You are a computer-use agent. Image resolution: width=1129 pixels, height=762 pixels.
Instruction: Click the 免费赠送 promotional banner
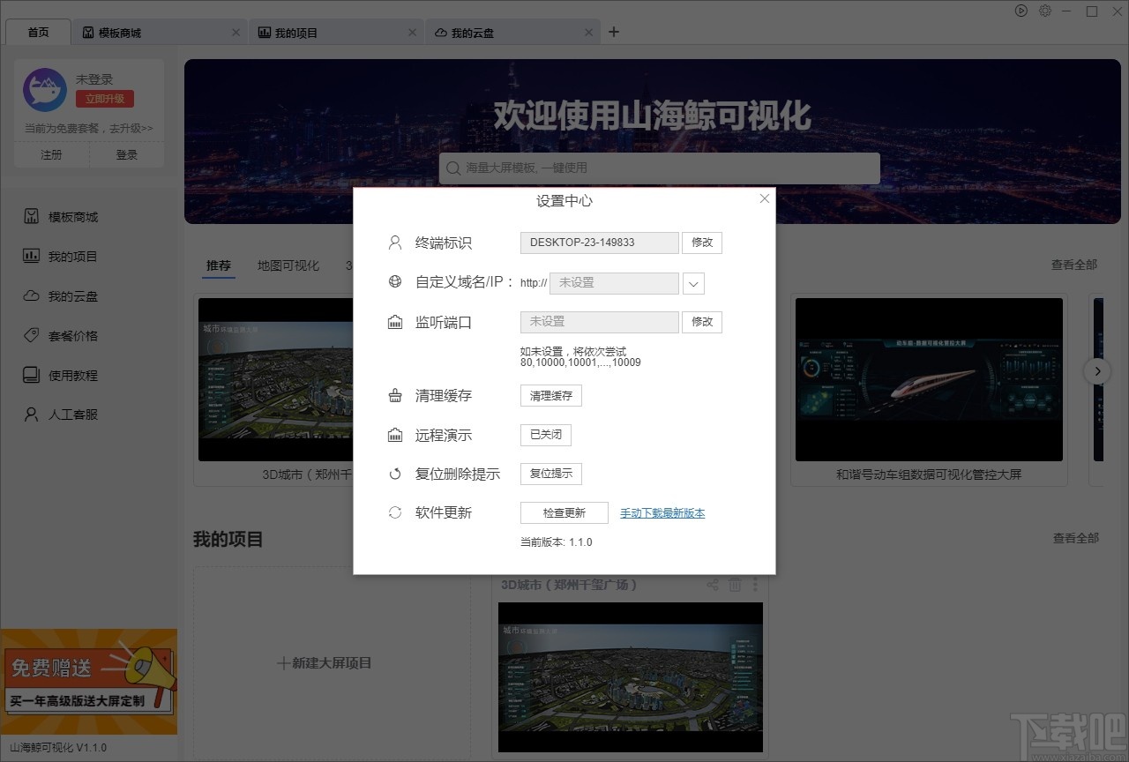[x=88, y=681]
